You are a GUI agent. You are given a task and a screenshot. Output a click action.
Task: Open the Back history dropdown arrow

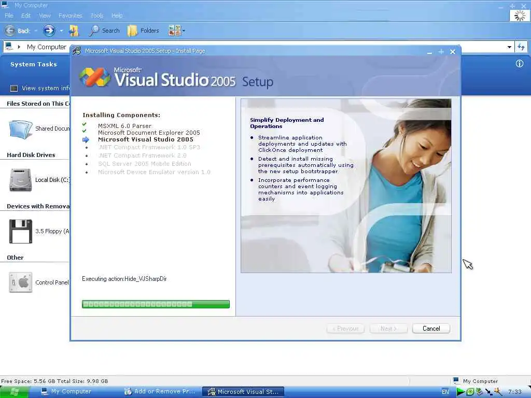36,31
